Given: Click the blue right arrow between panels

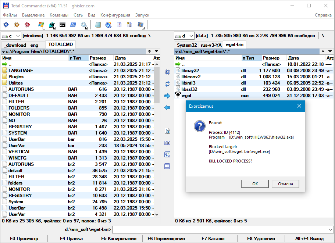Looking at the screenshot, I should pos(167,96).
